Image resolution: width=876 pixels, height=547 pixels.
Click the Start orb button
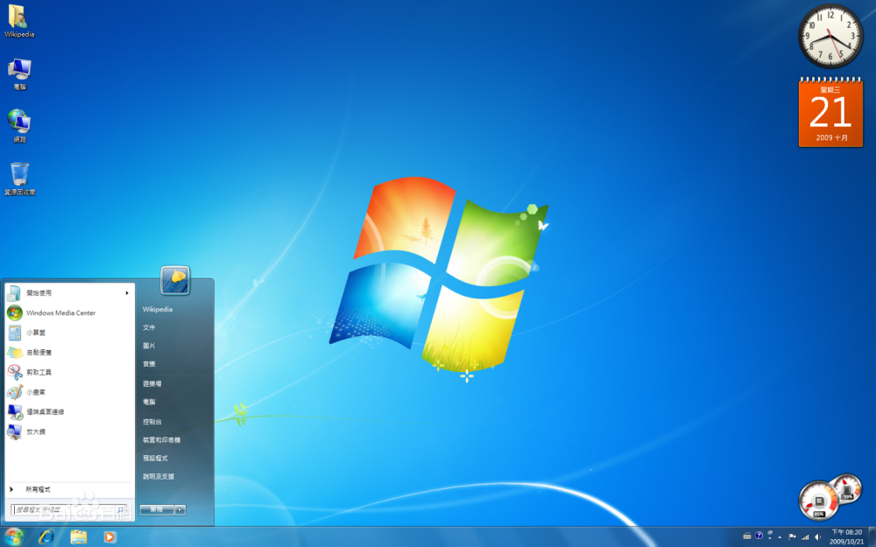[x=13, y=536]
